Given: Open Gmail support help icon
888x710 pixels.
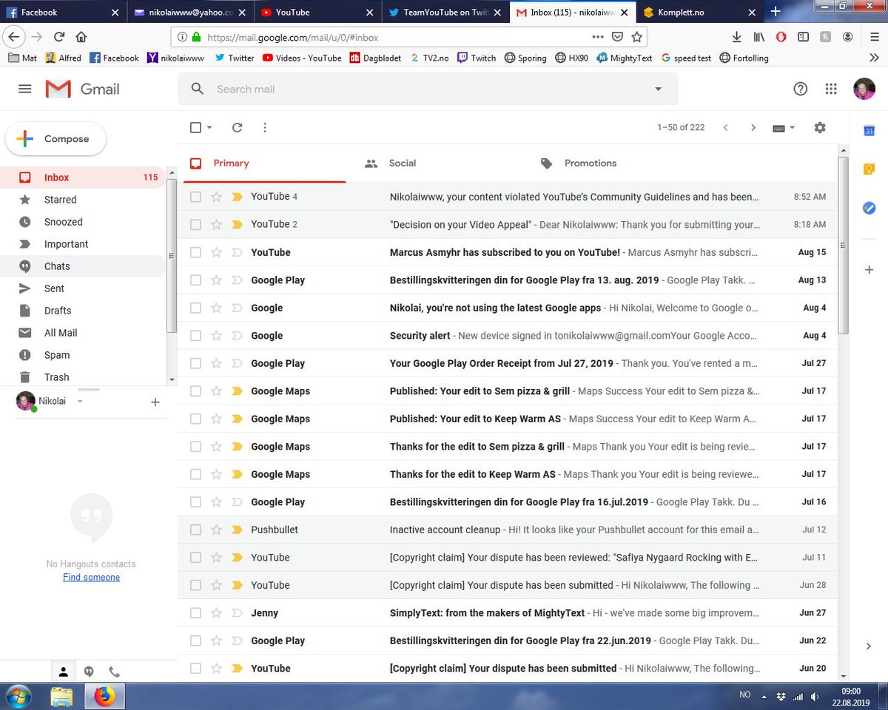Looking at the screenshot, I should click(800, 89).
